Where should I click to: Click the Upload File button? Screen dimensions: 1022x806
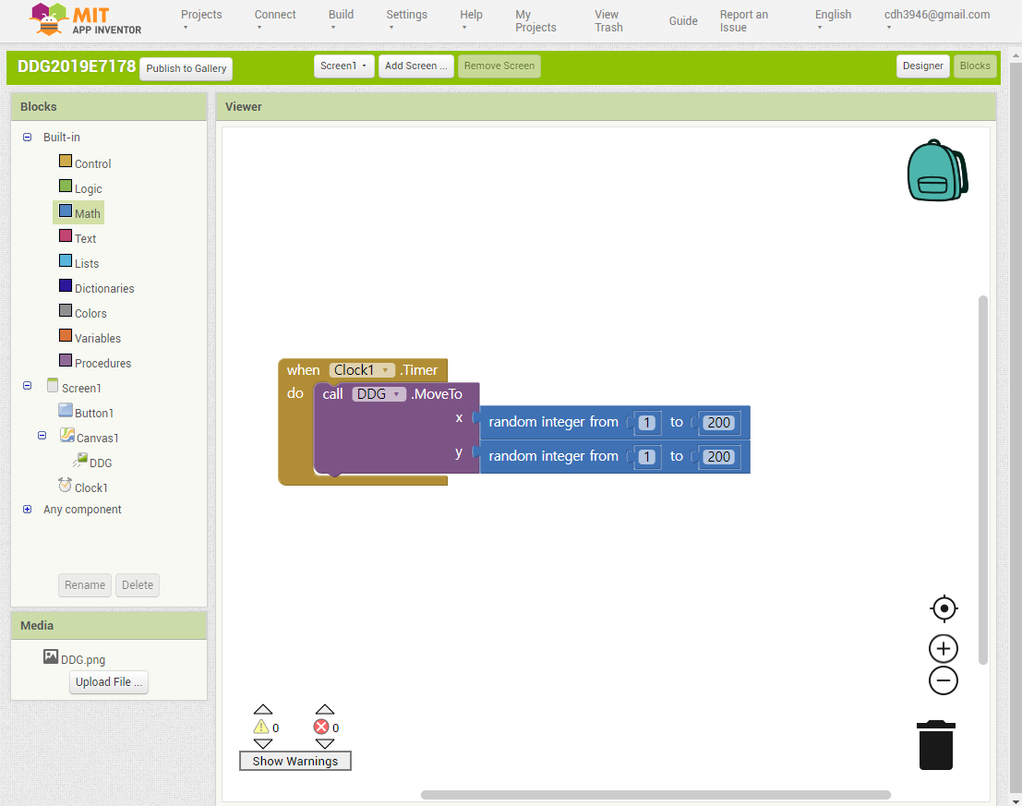point(109,681)
